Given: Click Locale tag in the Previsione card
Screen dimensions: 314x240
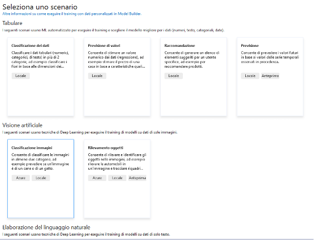Looking at the screenshot, I should 250,76.
